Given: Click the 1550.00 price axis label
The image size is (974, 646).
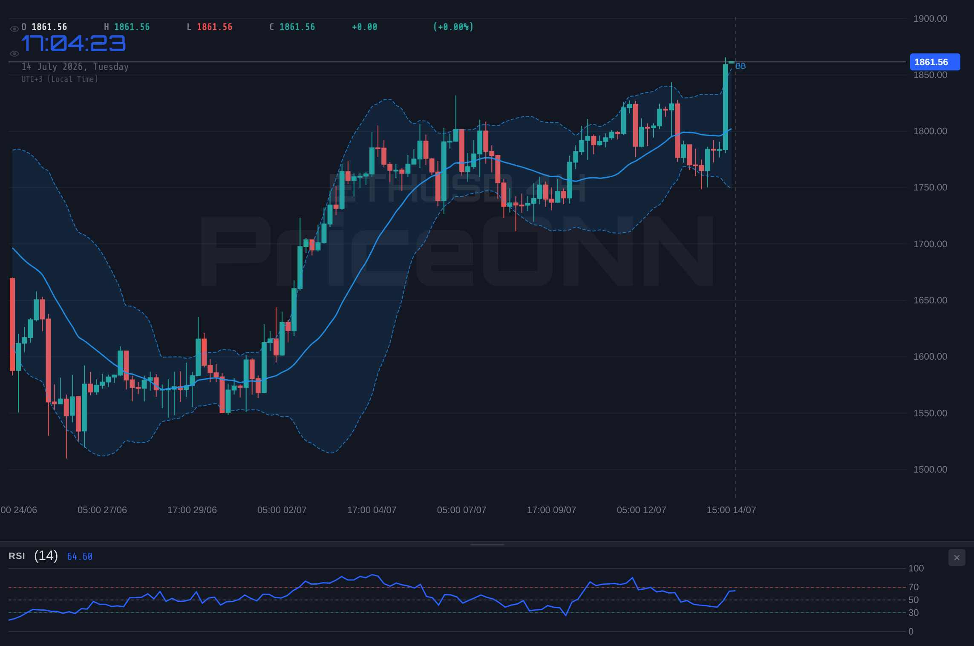Looking at the screenshot, I should tap(930, 413).
